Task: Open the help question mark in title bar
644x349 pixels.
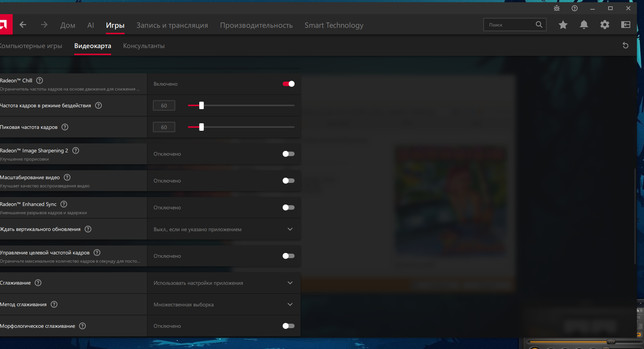Action: [x=575, y=8]
